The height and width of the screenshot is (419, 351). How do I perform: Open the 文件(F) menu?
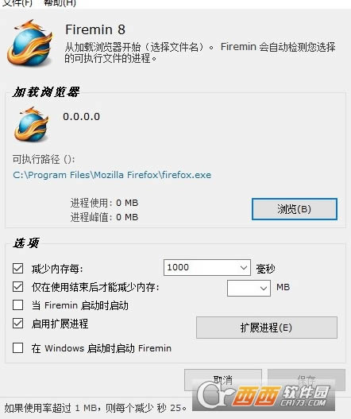pos(17,3)
